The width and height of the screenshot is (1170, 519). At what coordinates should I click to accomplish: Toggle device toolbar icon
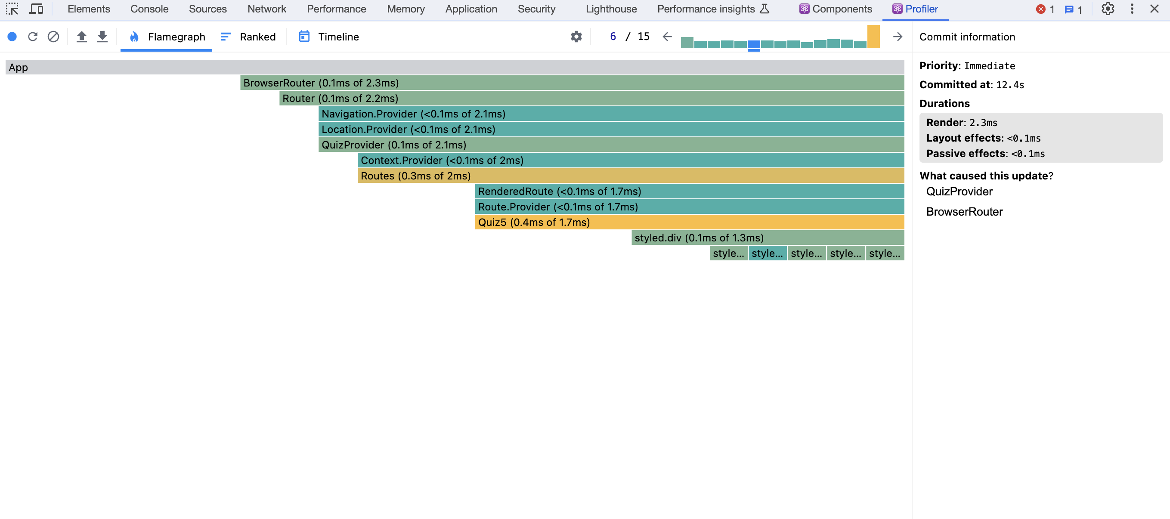(x=36, y=9)
